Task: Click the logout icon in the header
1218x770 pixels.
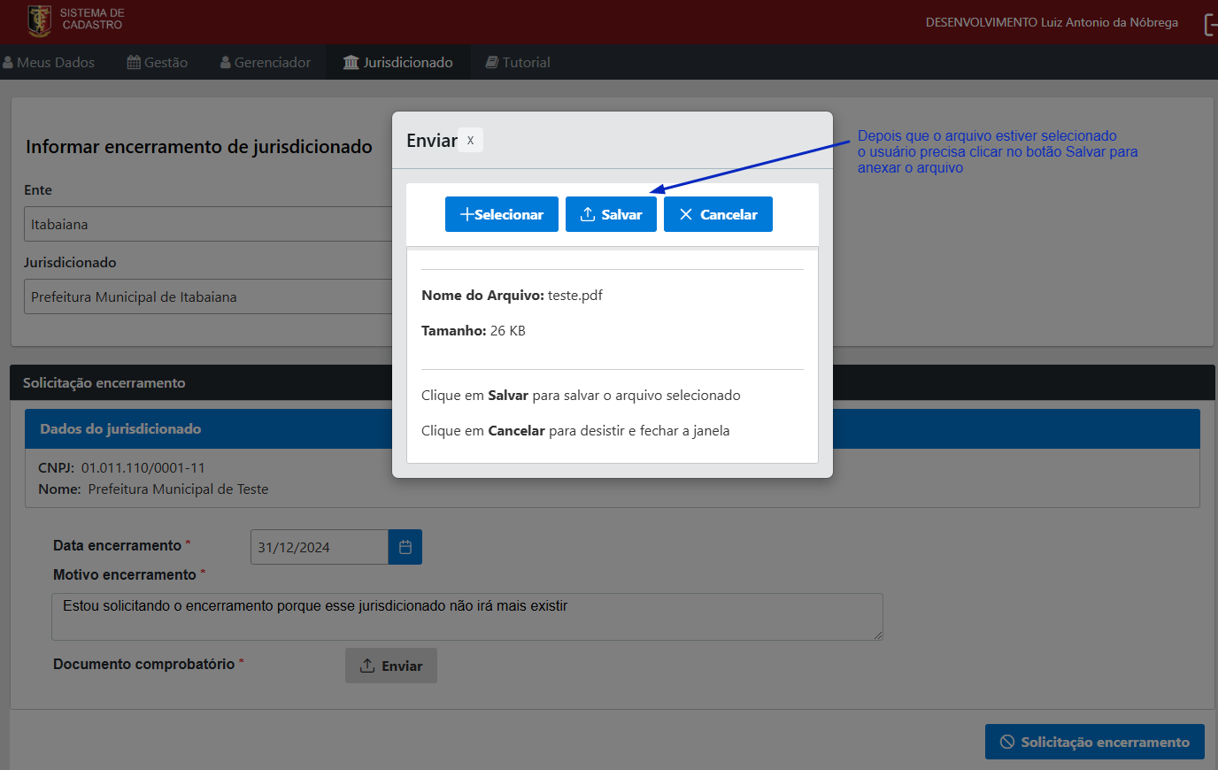Action: point(1211,24)
